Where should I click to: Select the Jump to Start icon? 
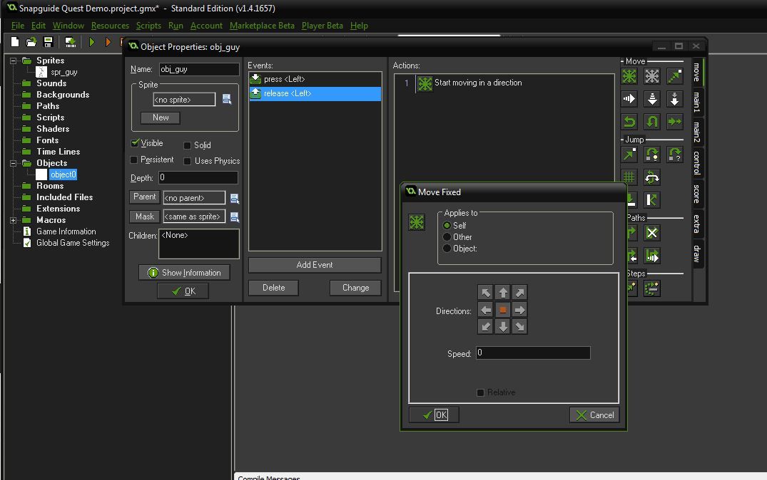[651, 155]
